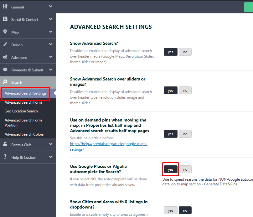Screen dimensions: 253x217
Task: Click the Social & Contact card icon
Action: [x=5, y=19]
